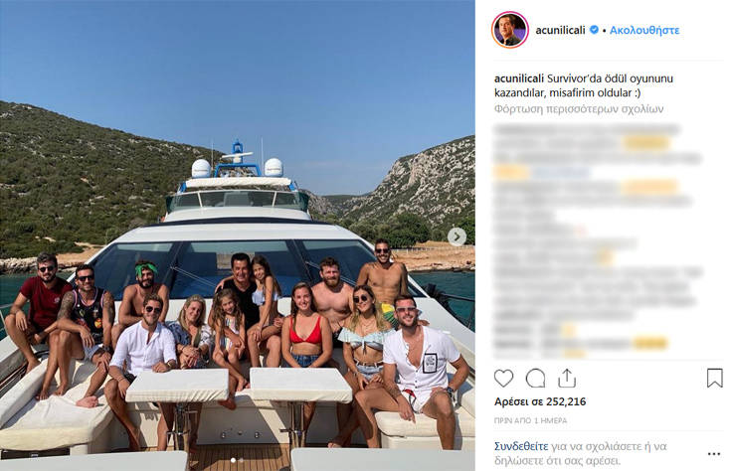The image size is (731, 471).
Task: Open the acunilicali profile picture avatar
Action: pyautogui.click(x=509, y=30)
